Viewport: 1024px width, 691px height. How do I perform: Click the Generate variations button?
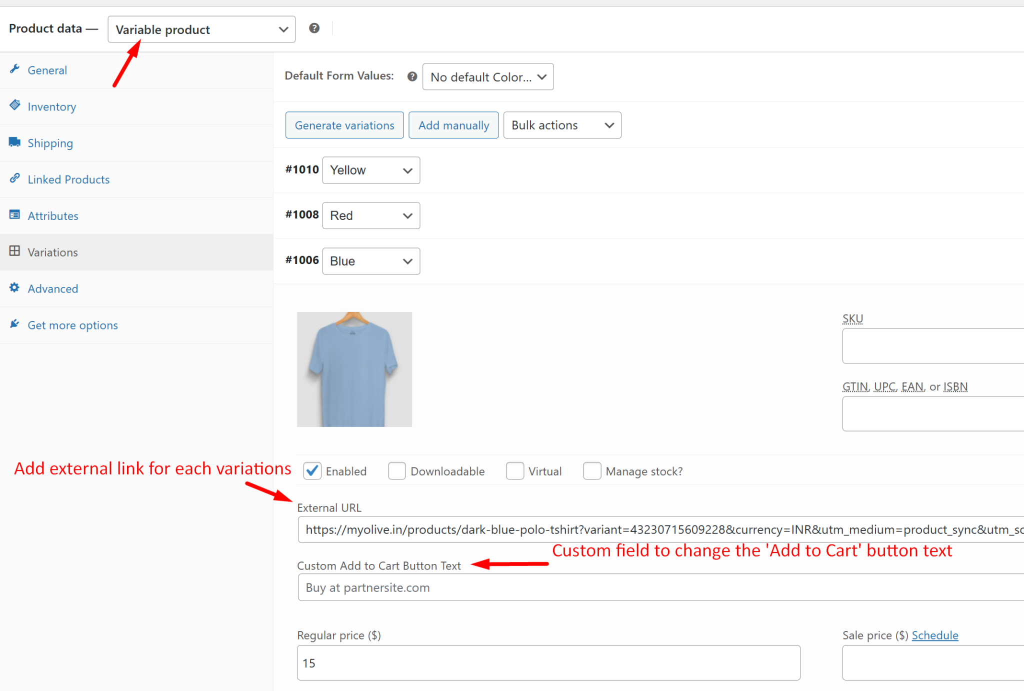[x=344, y=125]
